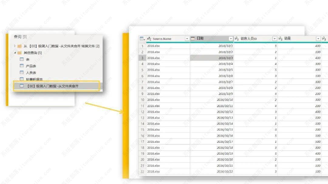Click the 查询 [9] pane title
Image resolution: width=328 pixels, height=184 pixels.
[x=20, y=37]
